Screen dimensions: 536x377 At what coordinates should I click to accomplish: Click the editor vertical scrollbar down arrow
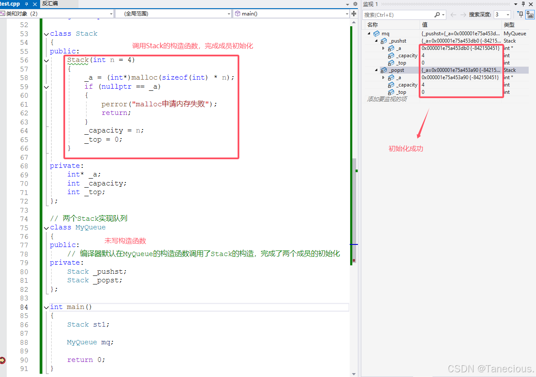[355, 374]
